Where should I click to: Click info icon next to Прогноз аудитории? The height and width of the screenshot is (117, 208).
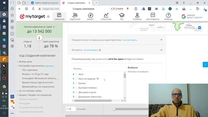point(54,27)
